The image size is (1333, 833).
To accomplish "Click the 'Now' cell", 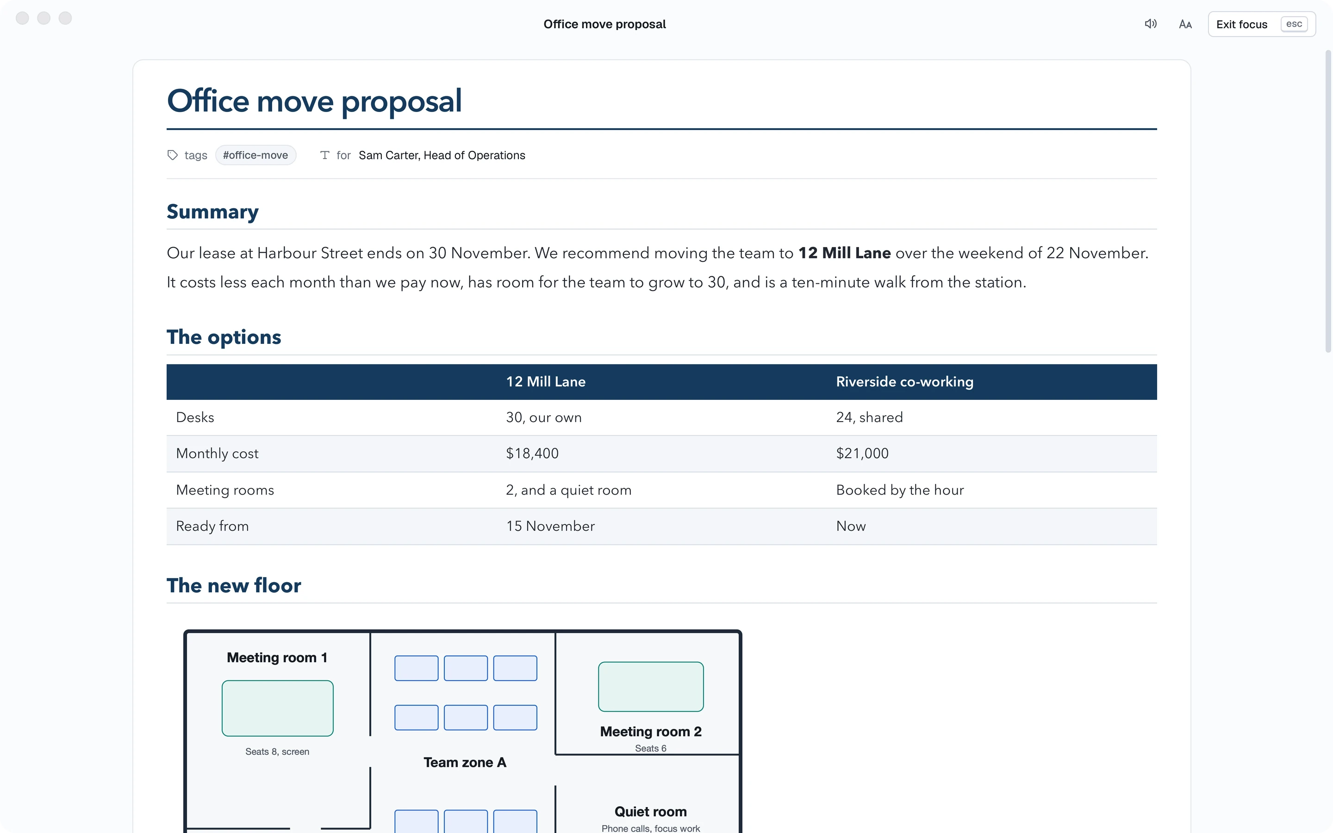I will 850,526.
